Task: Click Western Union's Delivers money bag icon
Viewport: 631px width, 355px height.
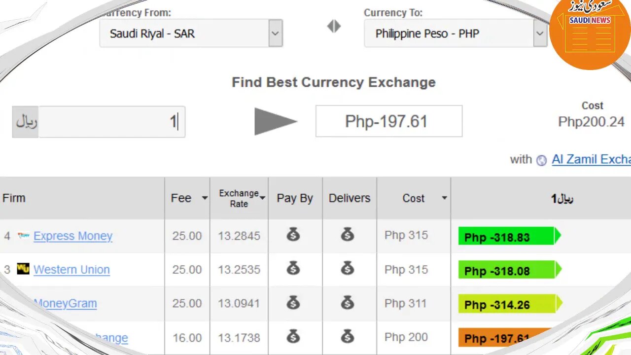Action: [x=348, y=269]
